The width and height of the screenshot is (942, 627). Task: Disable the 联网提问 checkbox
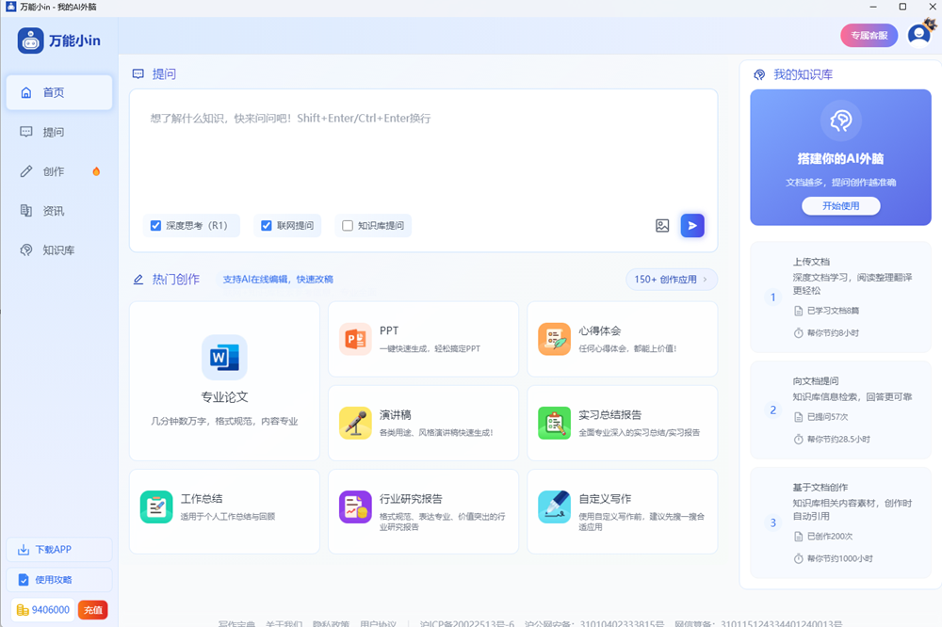[x=267, y=226]
